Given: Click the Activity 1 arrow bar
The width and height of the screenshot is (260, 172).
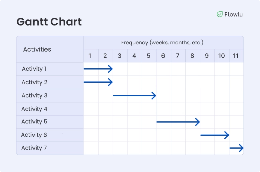Looking at the screenshot, I should click(x=98, y=69).
